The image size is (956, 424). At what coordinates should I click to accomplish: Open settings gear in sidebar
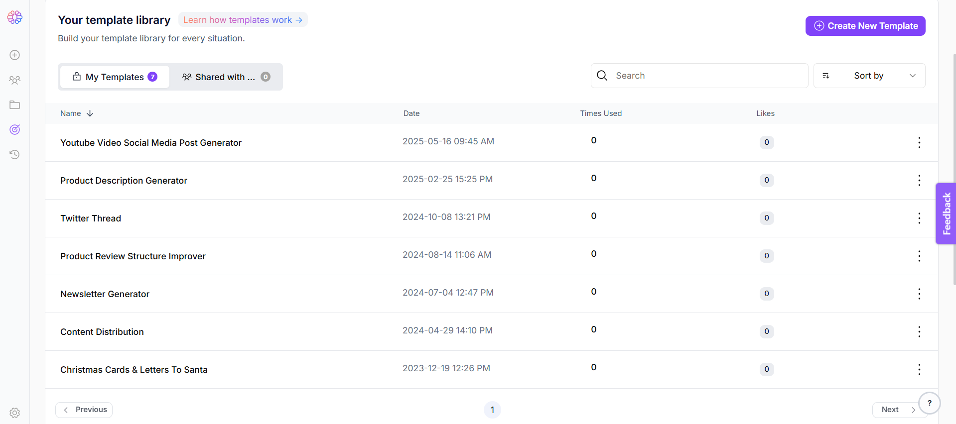[x=15, y=413]
